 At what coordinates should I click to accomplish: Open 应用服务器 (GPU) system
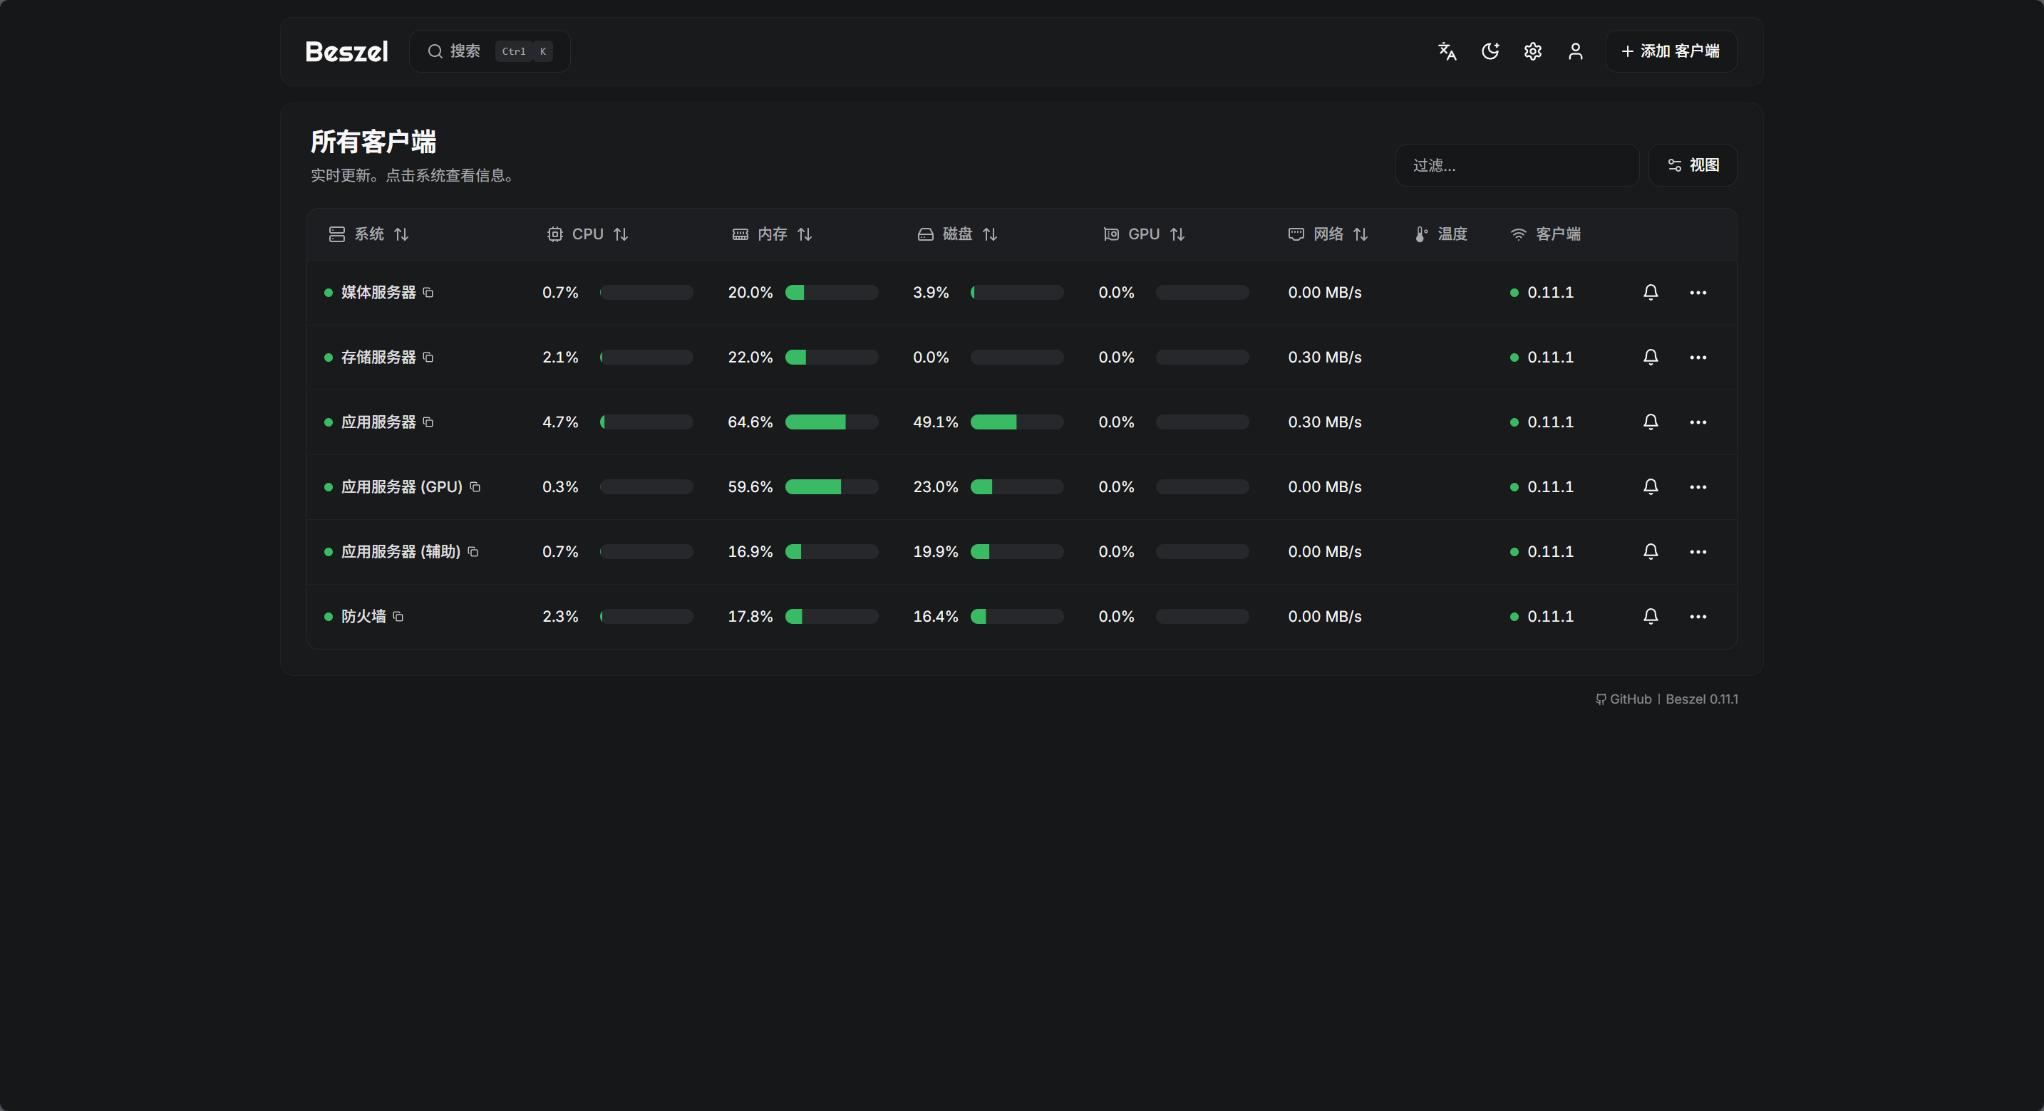(x=401, y=487)
